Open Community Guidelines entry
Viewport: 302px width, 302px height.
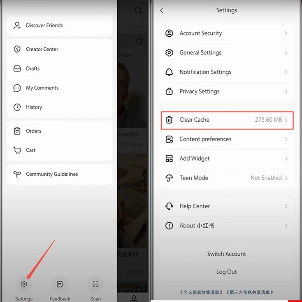coord(60,174)
